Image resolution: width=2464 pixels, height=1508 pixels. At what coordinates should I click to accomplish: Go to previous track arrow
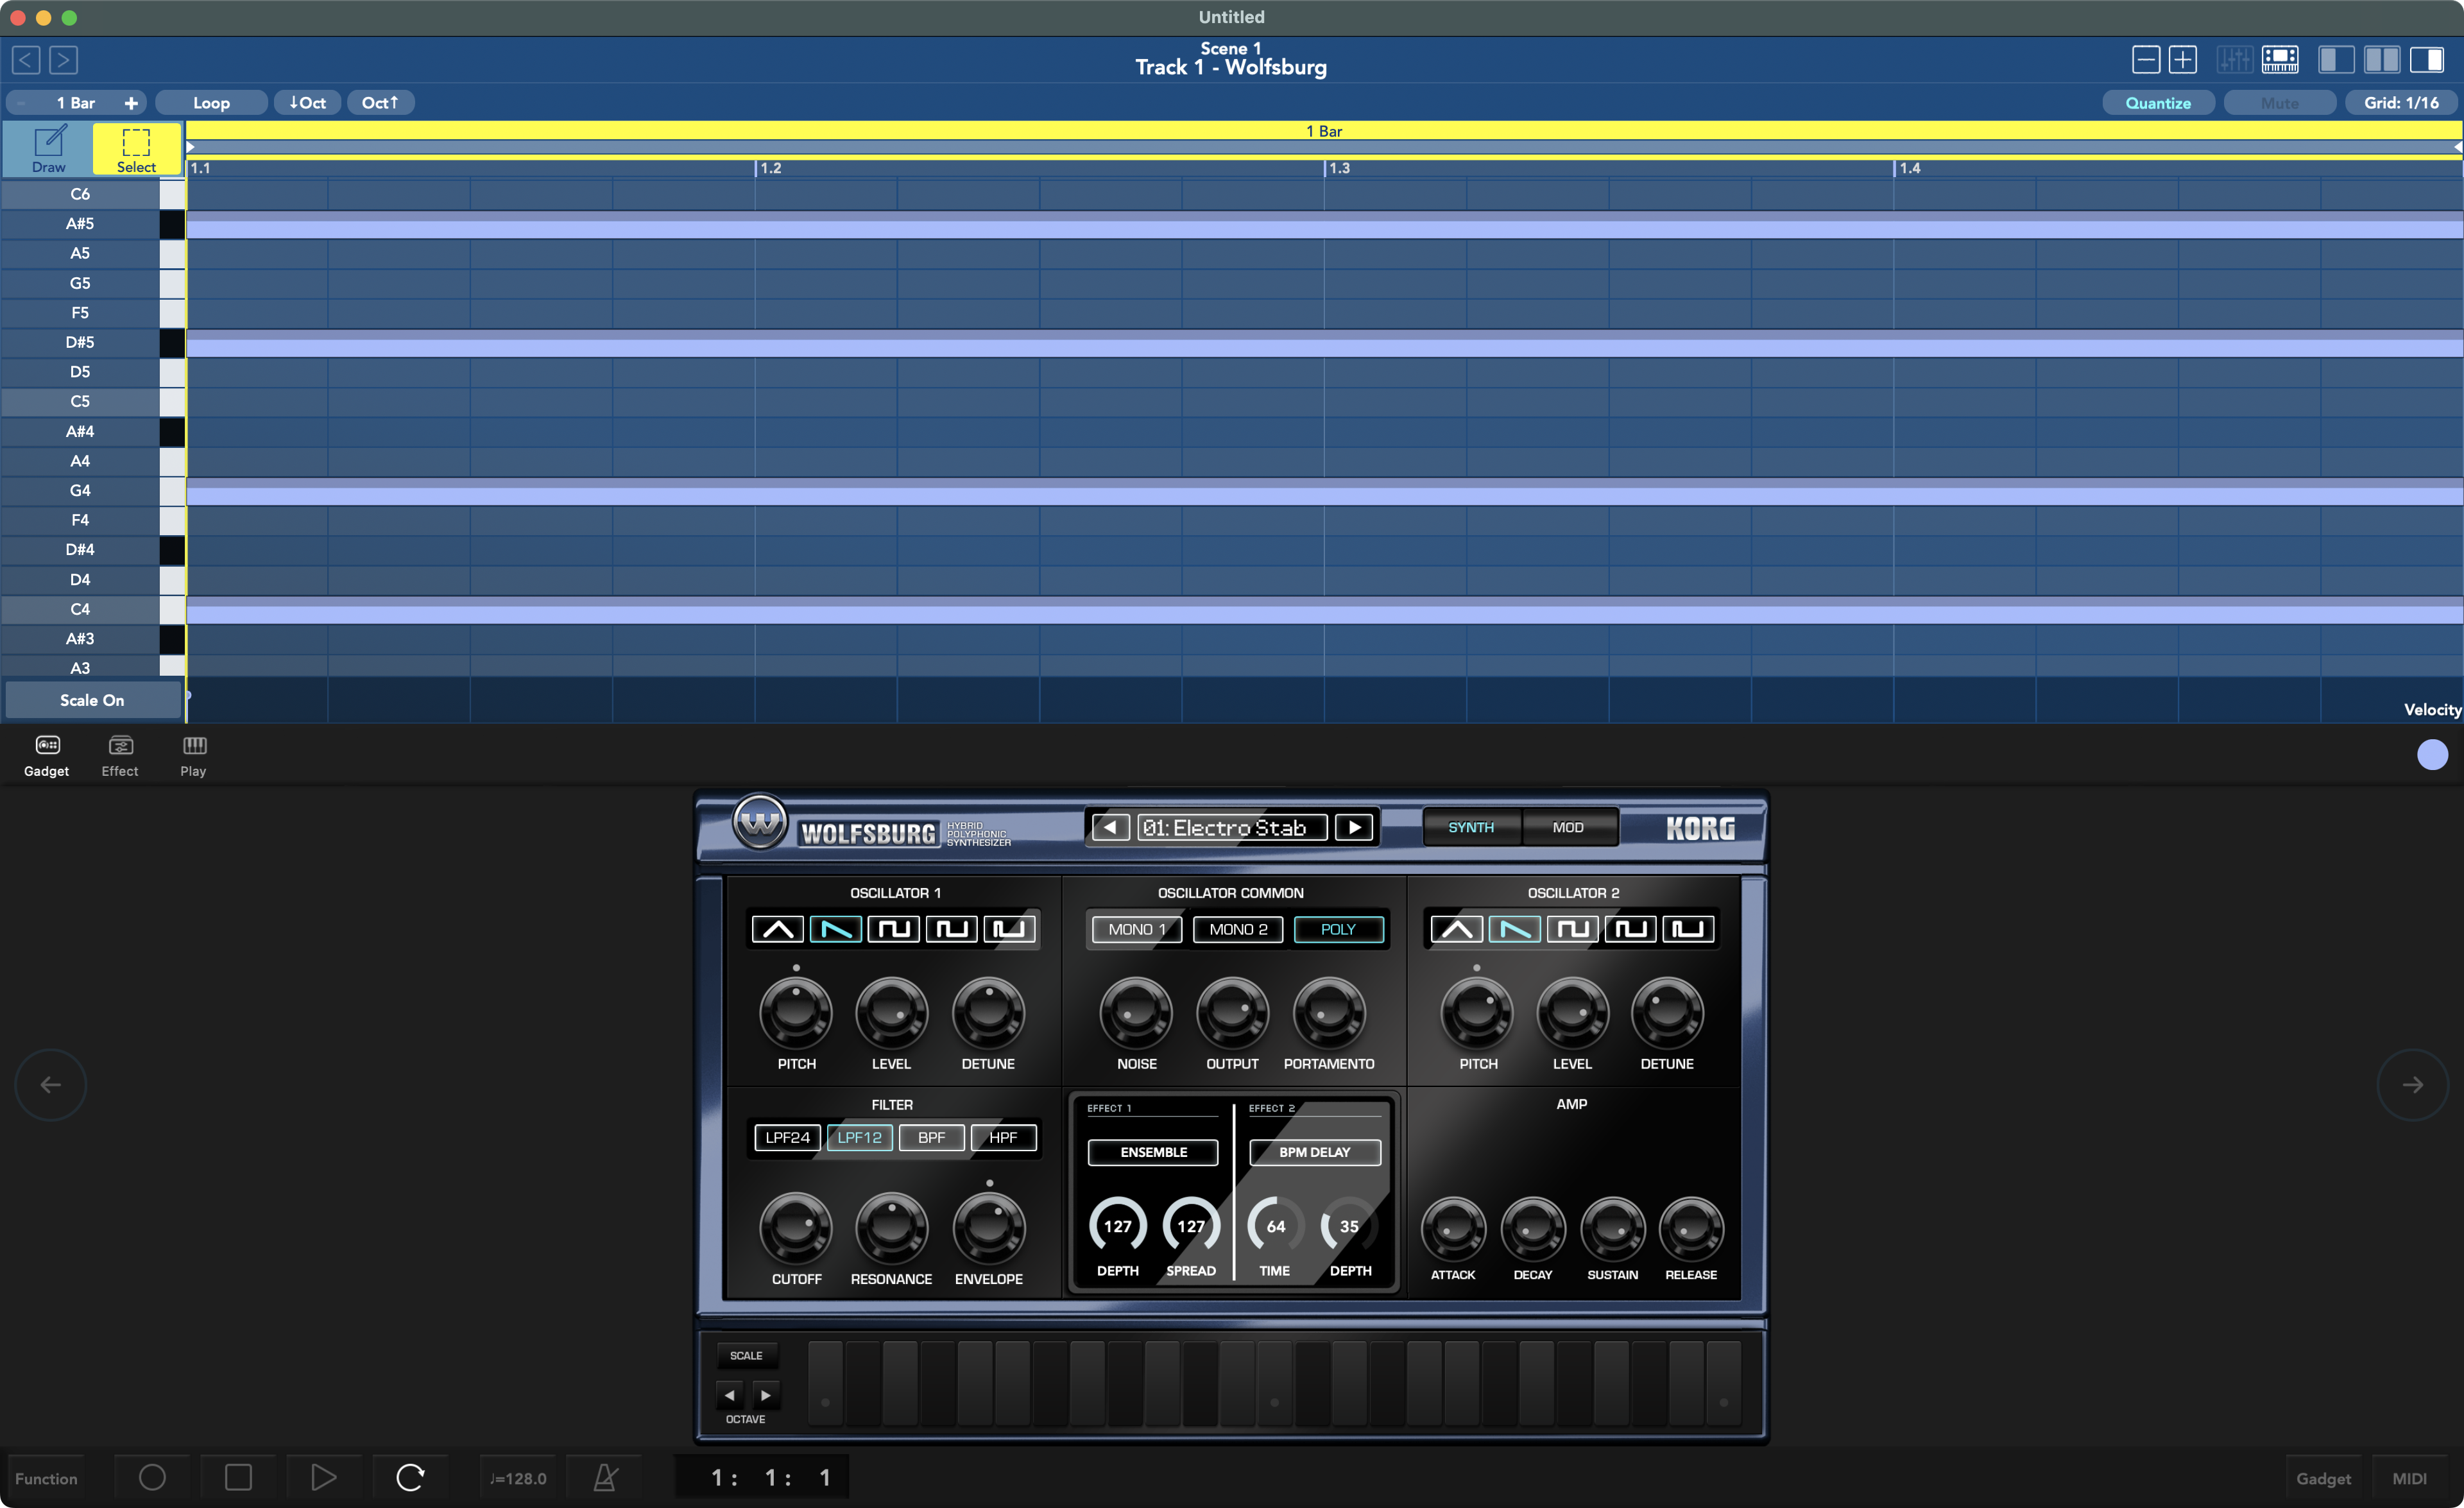(x=27, y=60)
